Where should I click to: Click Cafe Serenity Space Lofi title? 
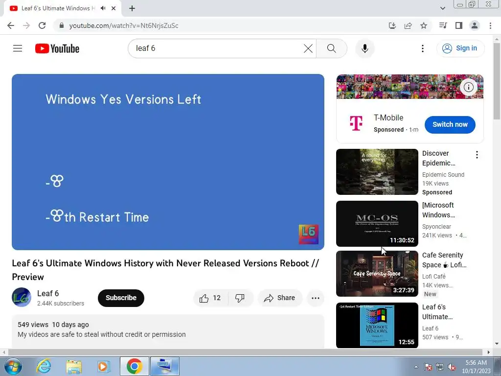coord(444,260)
